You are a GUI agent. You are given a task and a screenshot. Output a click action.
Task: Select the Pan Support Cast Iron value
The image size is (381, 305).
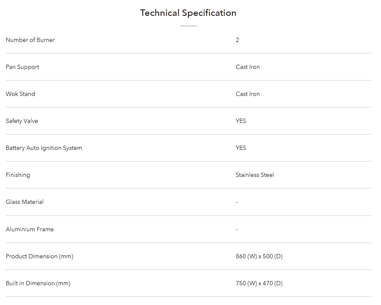pos(248,67)
